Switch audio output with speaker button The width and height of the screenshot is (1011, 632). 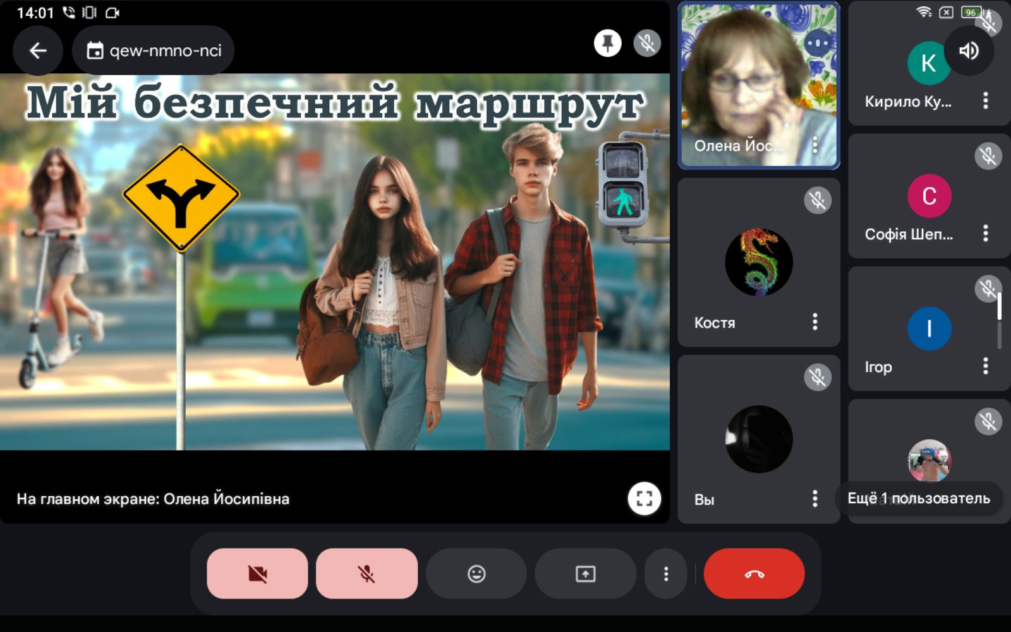tap(969, 51)
